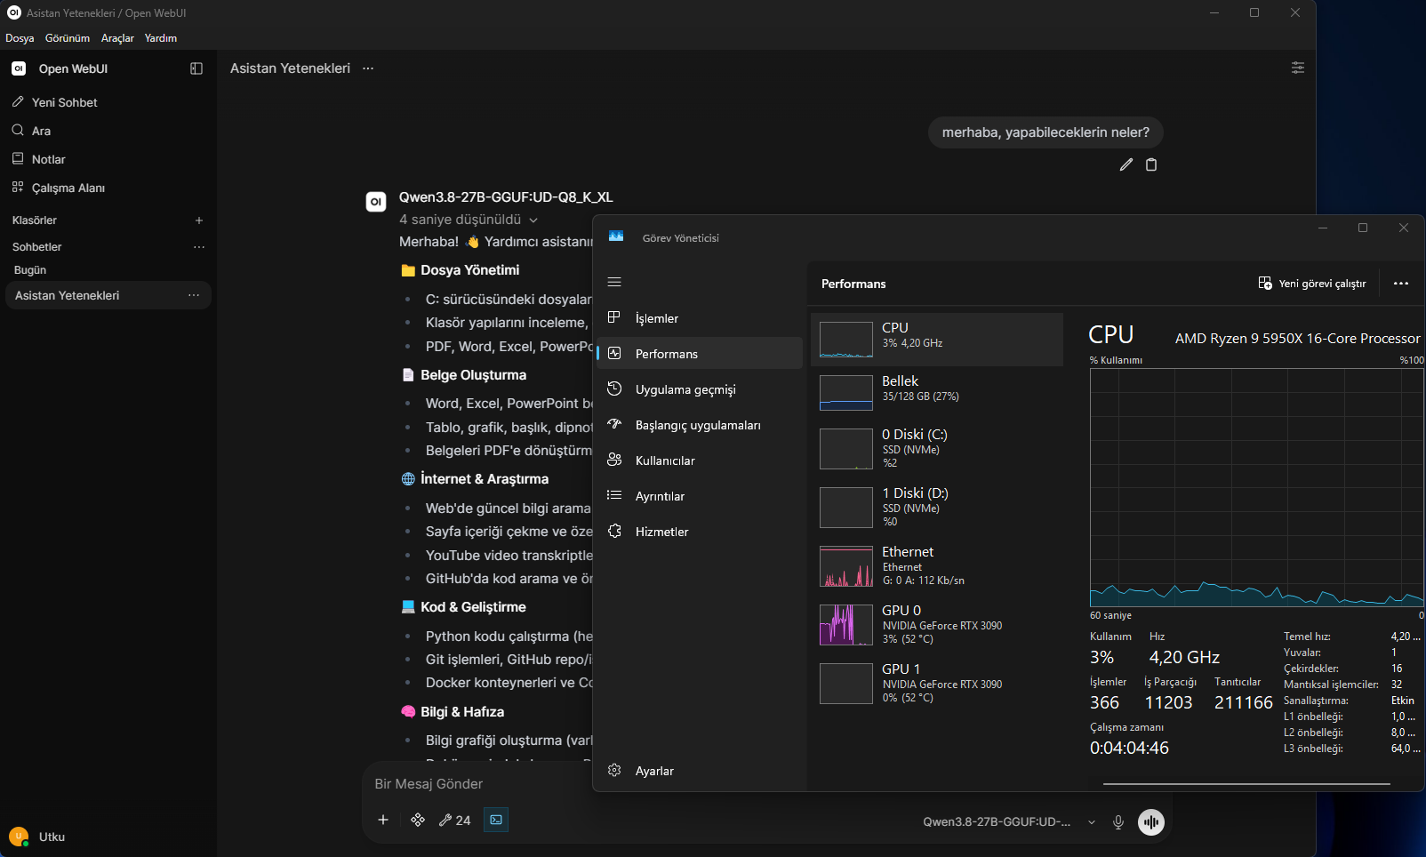This screenshot has width=1426, height=857.
Task: Toggle Task Manager hamburger navigation menu
Action: (x=614, y=282)
